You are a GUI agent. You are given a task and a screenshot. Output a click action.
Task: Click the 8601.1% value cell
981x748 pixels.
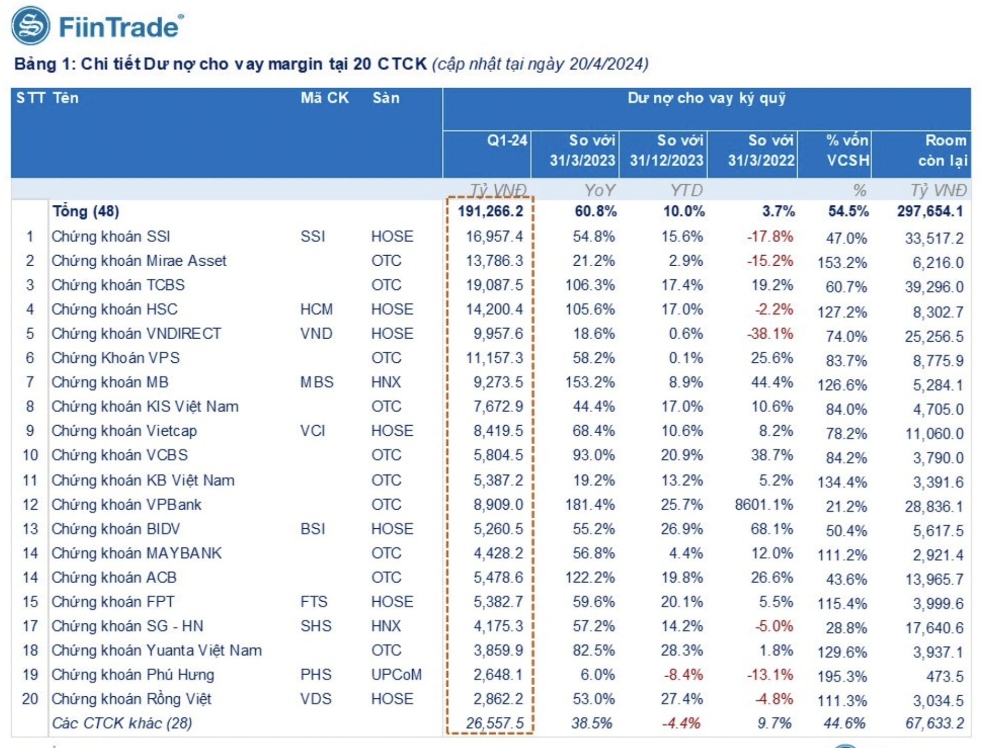(x=764, y=504)
